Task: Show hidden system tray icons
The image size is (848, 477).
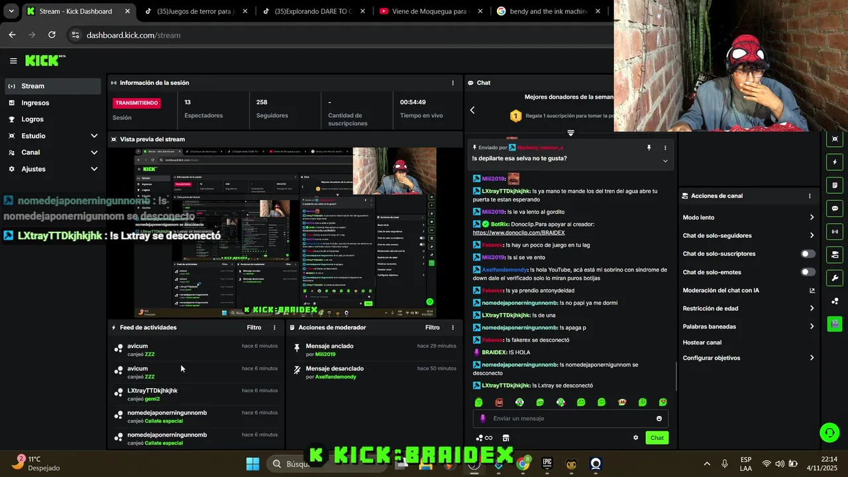Action: coord(707,464)
